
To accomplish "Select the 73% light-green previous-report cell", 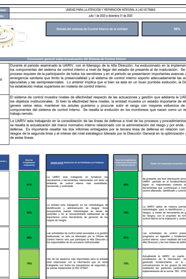I will [x=126, y=263].
